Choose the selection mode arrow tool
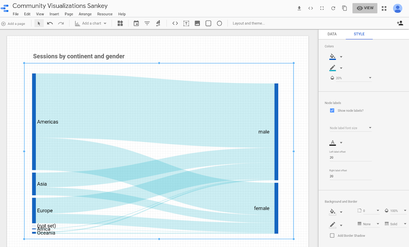 (39, 23)
